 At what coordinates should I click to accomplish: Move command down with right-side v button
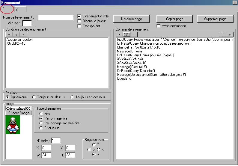230,34
